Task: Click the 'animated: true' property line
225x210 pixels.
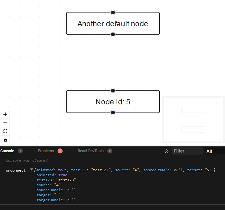Action: tap(52, 175)
